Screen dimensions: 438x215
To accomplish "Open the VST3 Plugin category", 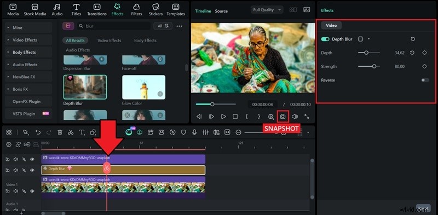I will click(28, 114).
